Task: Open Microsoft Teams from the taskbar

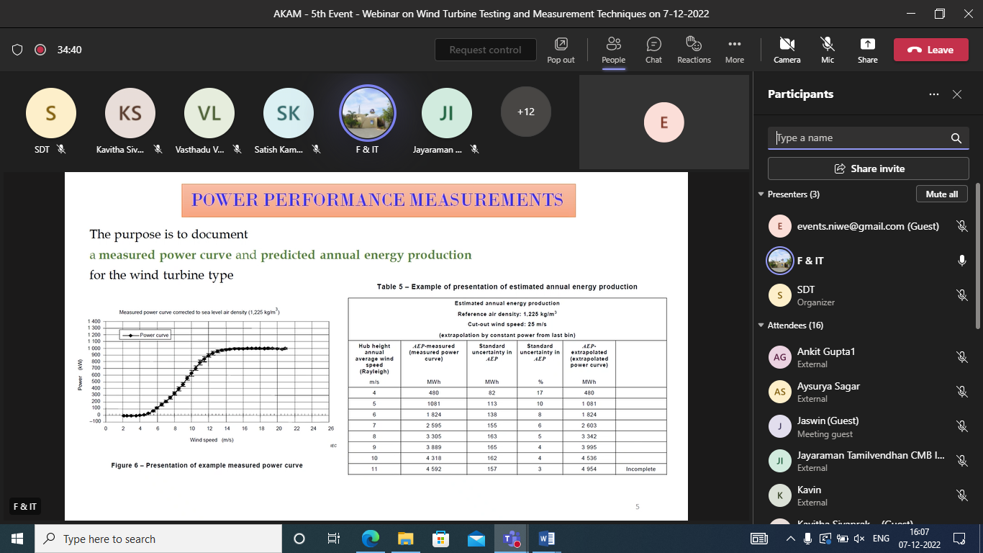Action: [x=512, y=539]
